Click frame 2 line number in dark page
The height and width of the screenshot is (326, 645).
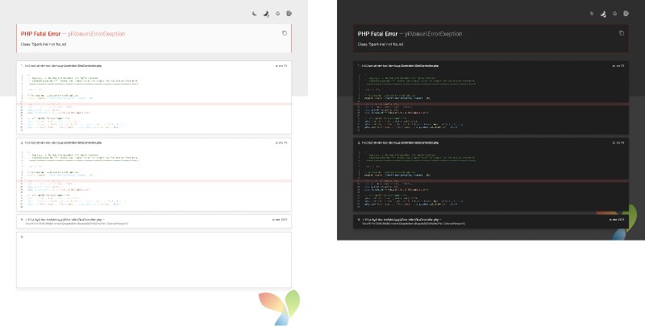[618, 143]
